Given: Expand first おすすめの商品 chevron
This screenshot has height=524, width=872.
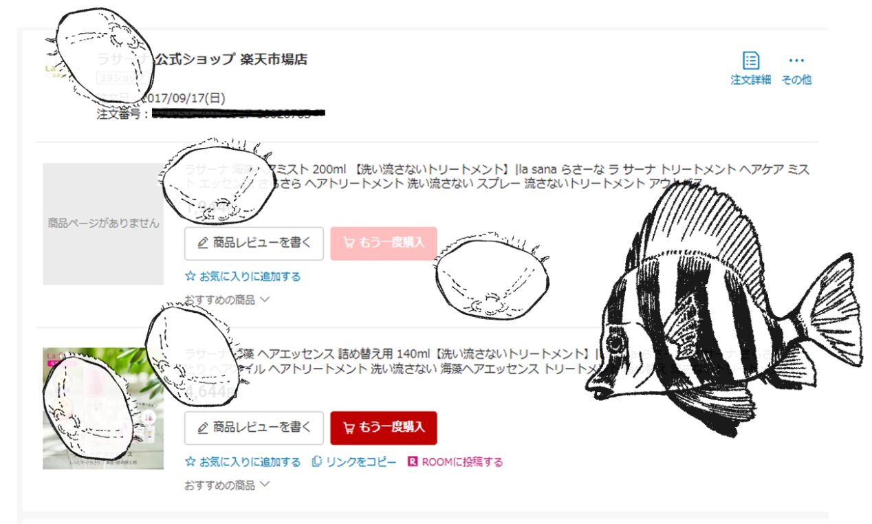Looking at the screenshot, I should (x=265, y=300).
